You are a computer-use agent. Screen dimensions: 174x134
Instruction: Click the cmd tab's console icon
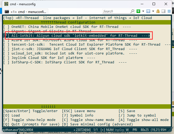point(7,12)
